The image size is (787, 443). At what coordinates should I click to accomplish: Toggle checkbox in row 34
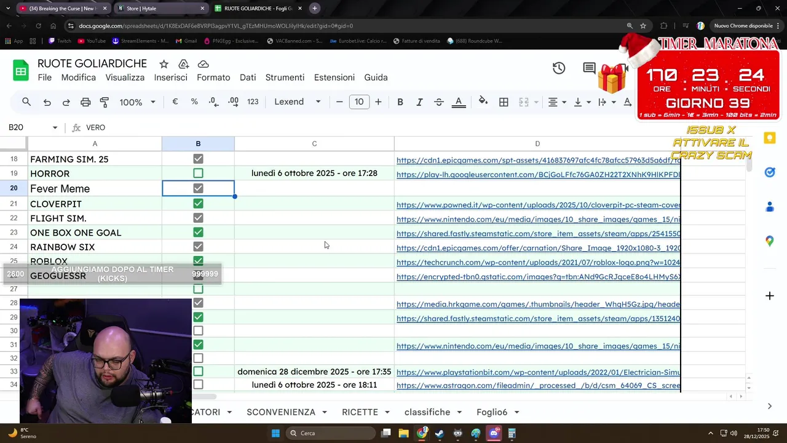[198, 385]
